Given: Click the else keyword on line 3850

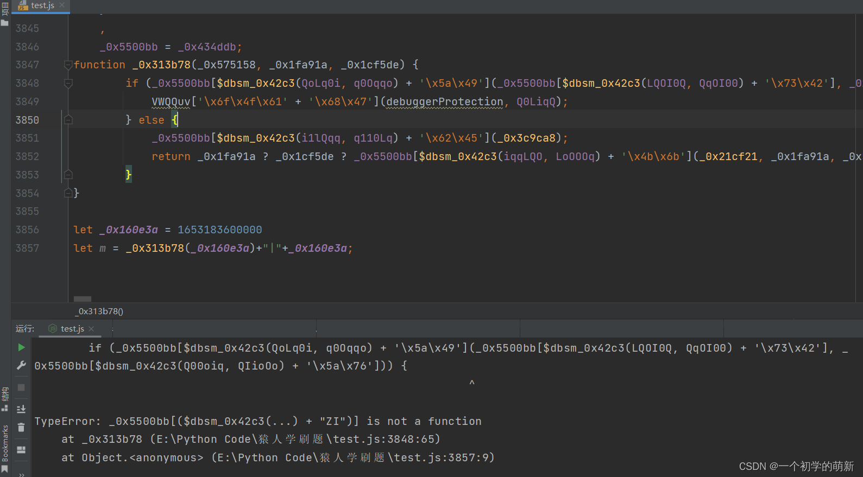Looking at the screenshot, I should pyautogui.click(x=152, y=120).
